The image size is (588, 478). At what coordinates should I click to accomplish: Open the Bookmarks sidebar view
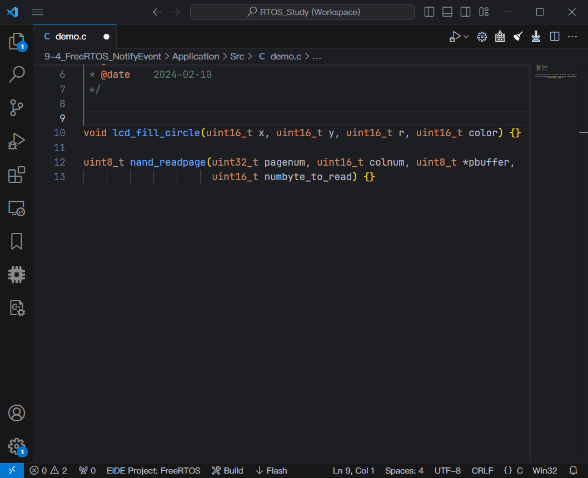click(17, 241)
